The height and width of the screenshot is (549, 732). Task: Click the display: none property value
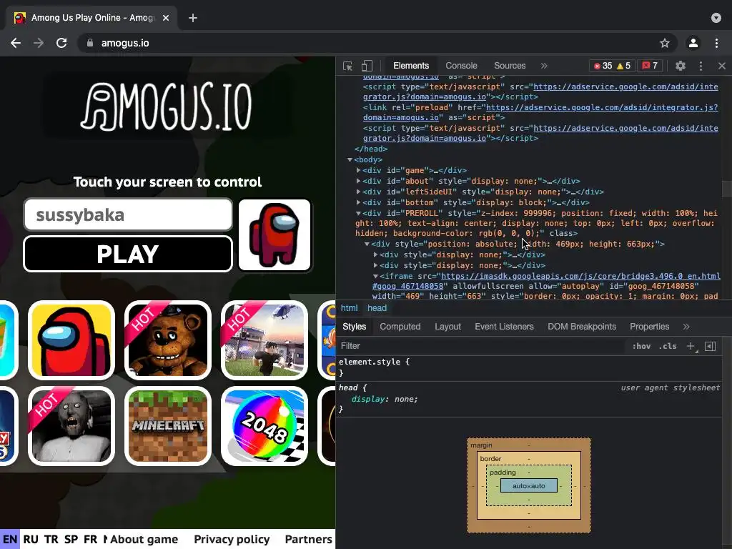pos(406,399)
